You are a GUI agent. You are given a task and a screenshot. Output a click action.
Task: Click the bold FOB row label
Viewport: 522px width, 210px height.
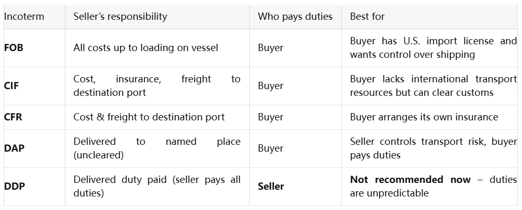click(14, 47)
